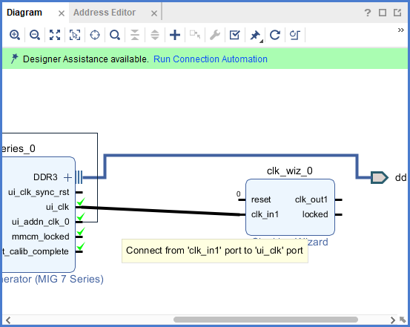Select the clk_wiz_0 block title

coord(290,171)
